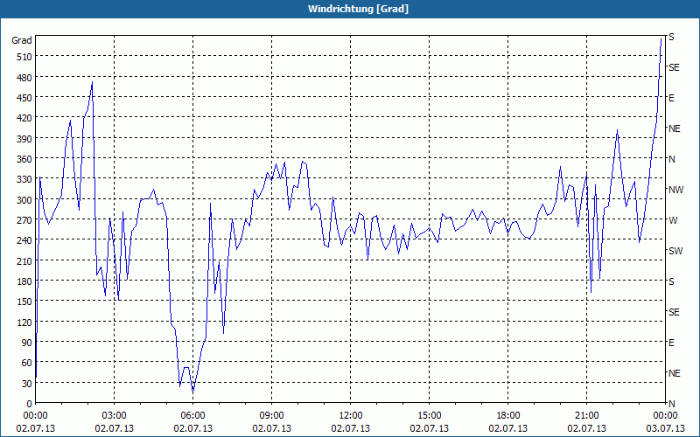Viewport: 700px width, 437px height.
Task: Select the S compass label at 180 level
Action: [x=671, y=281]
